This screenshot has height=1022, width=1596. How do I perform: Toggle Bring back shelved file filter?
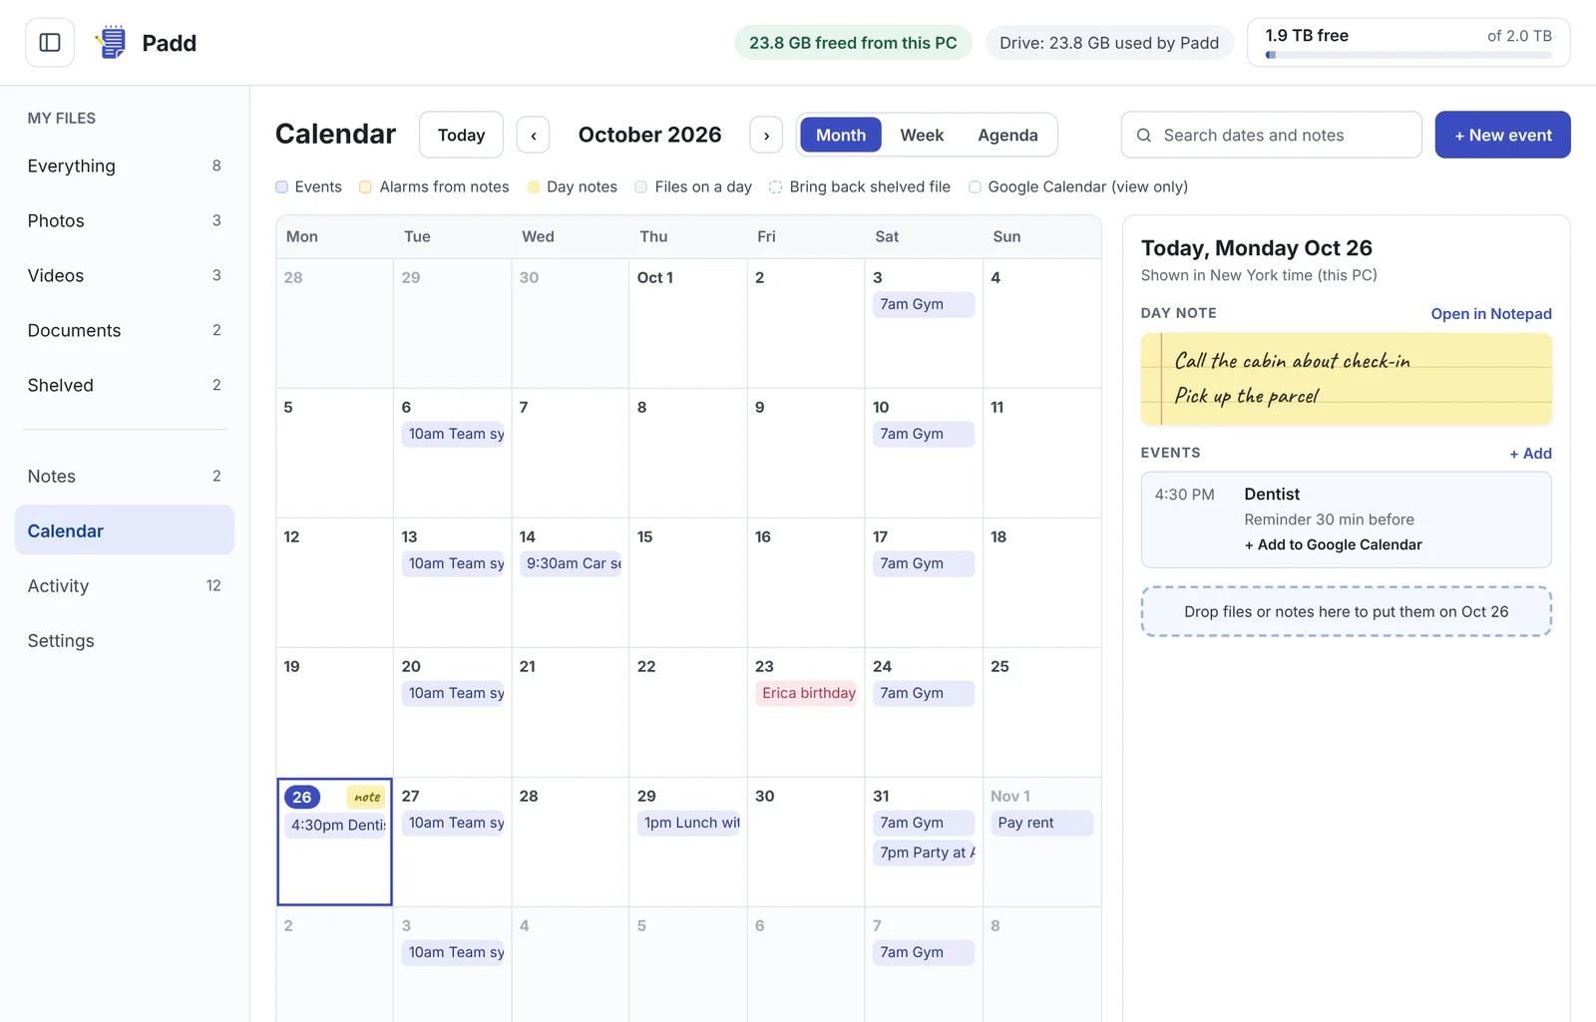(860, 187)
